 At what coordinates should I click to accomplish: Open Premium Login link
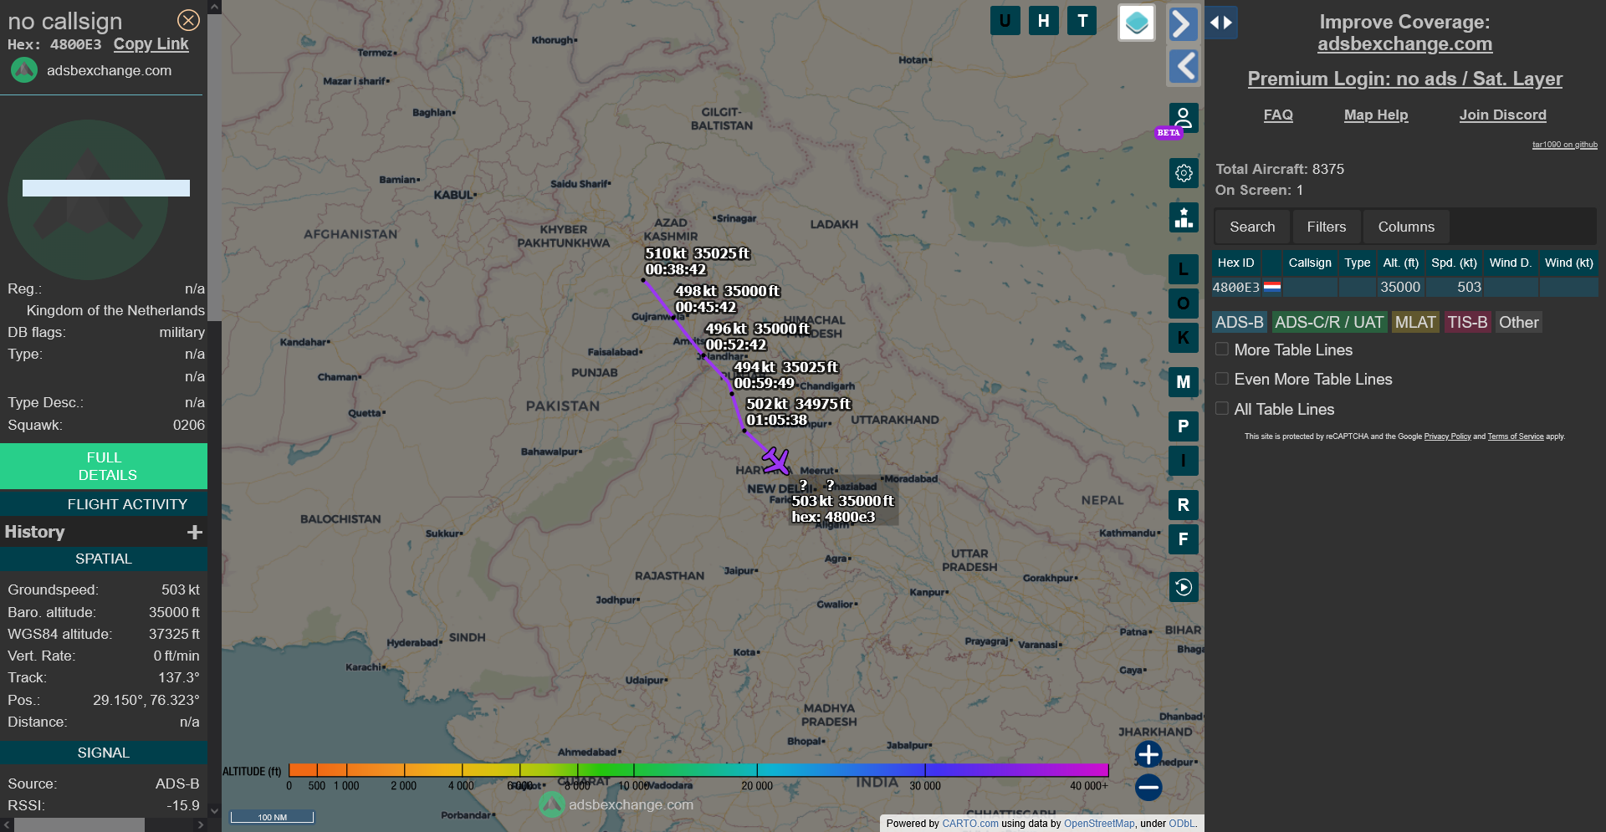pos(1404,79)
